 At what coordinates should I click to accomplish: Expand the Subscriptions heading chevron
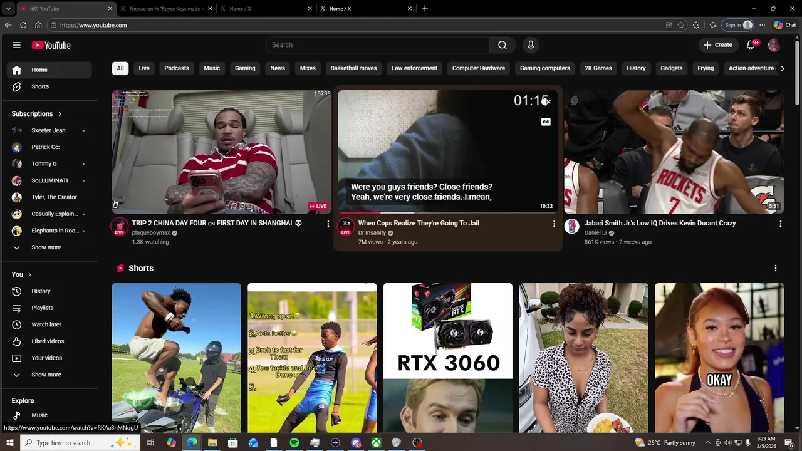60,114
